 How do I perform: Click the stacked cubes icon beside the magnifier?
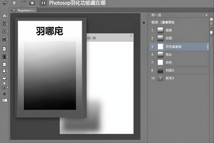[x=14, y=3]
